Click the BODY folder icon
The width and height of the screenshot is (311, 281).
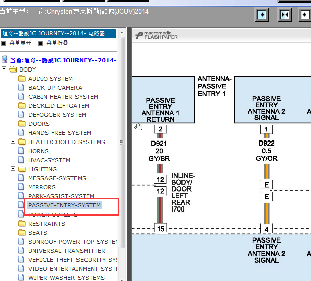click(x=13, y=69)
